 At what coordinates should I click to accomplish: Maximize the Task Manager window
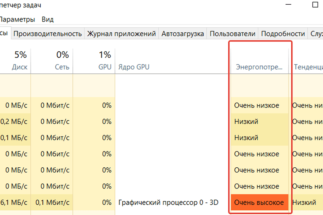coord(315,5)
